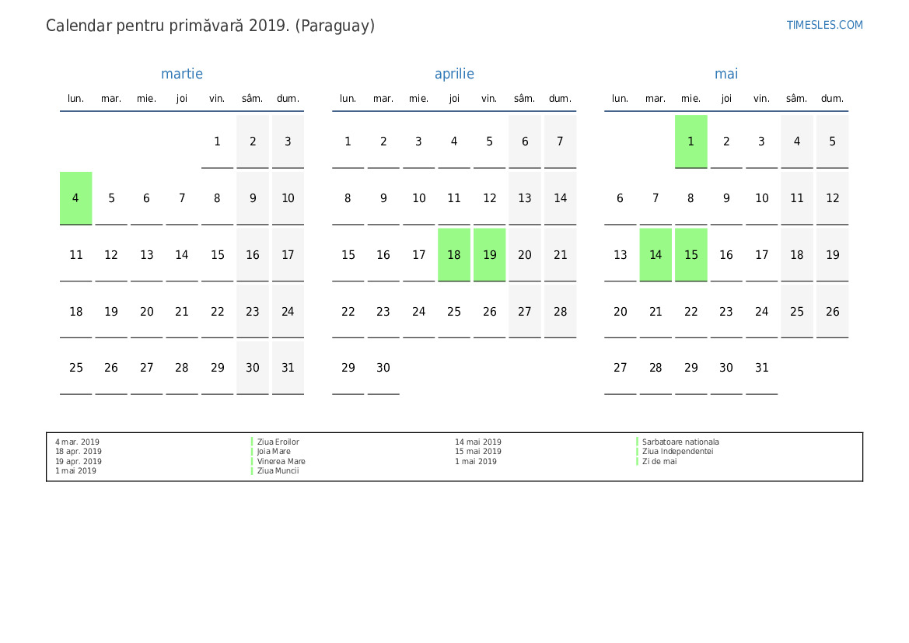The height and width of the screenshot is (643, 909).
Task: Select Saturday 25 mai weekend cell
Action: [x=796, y=312]
